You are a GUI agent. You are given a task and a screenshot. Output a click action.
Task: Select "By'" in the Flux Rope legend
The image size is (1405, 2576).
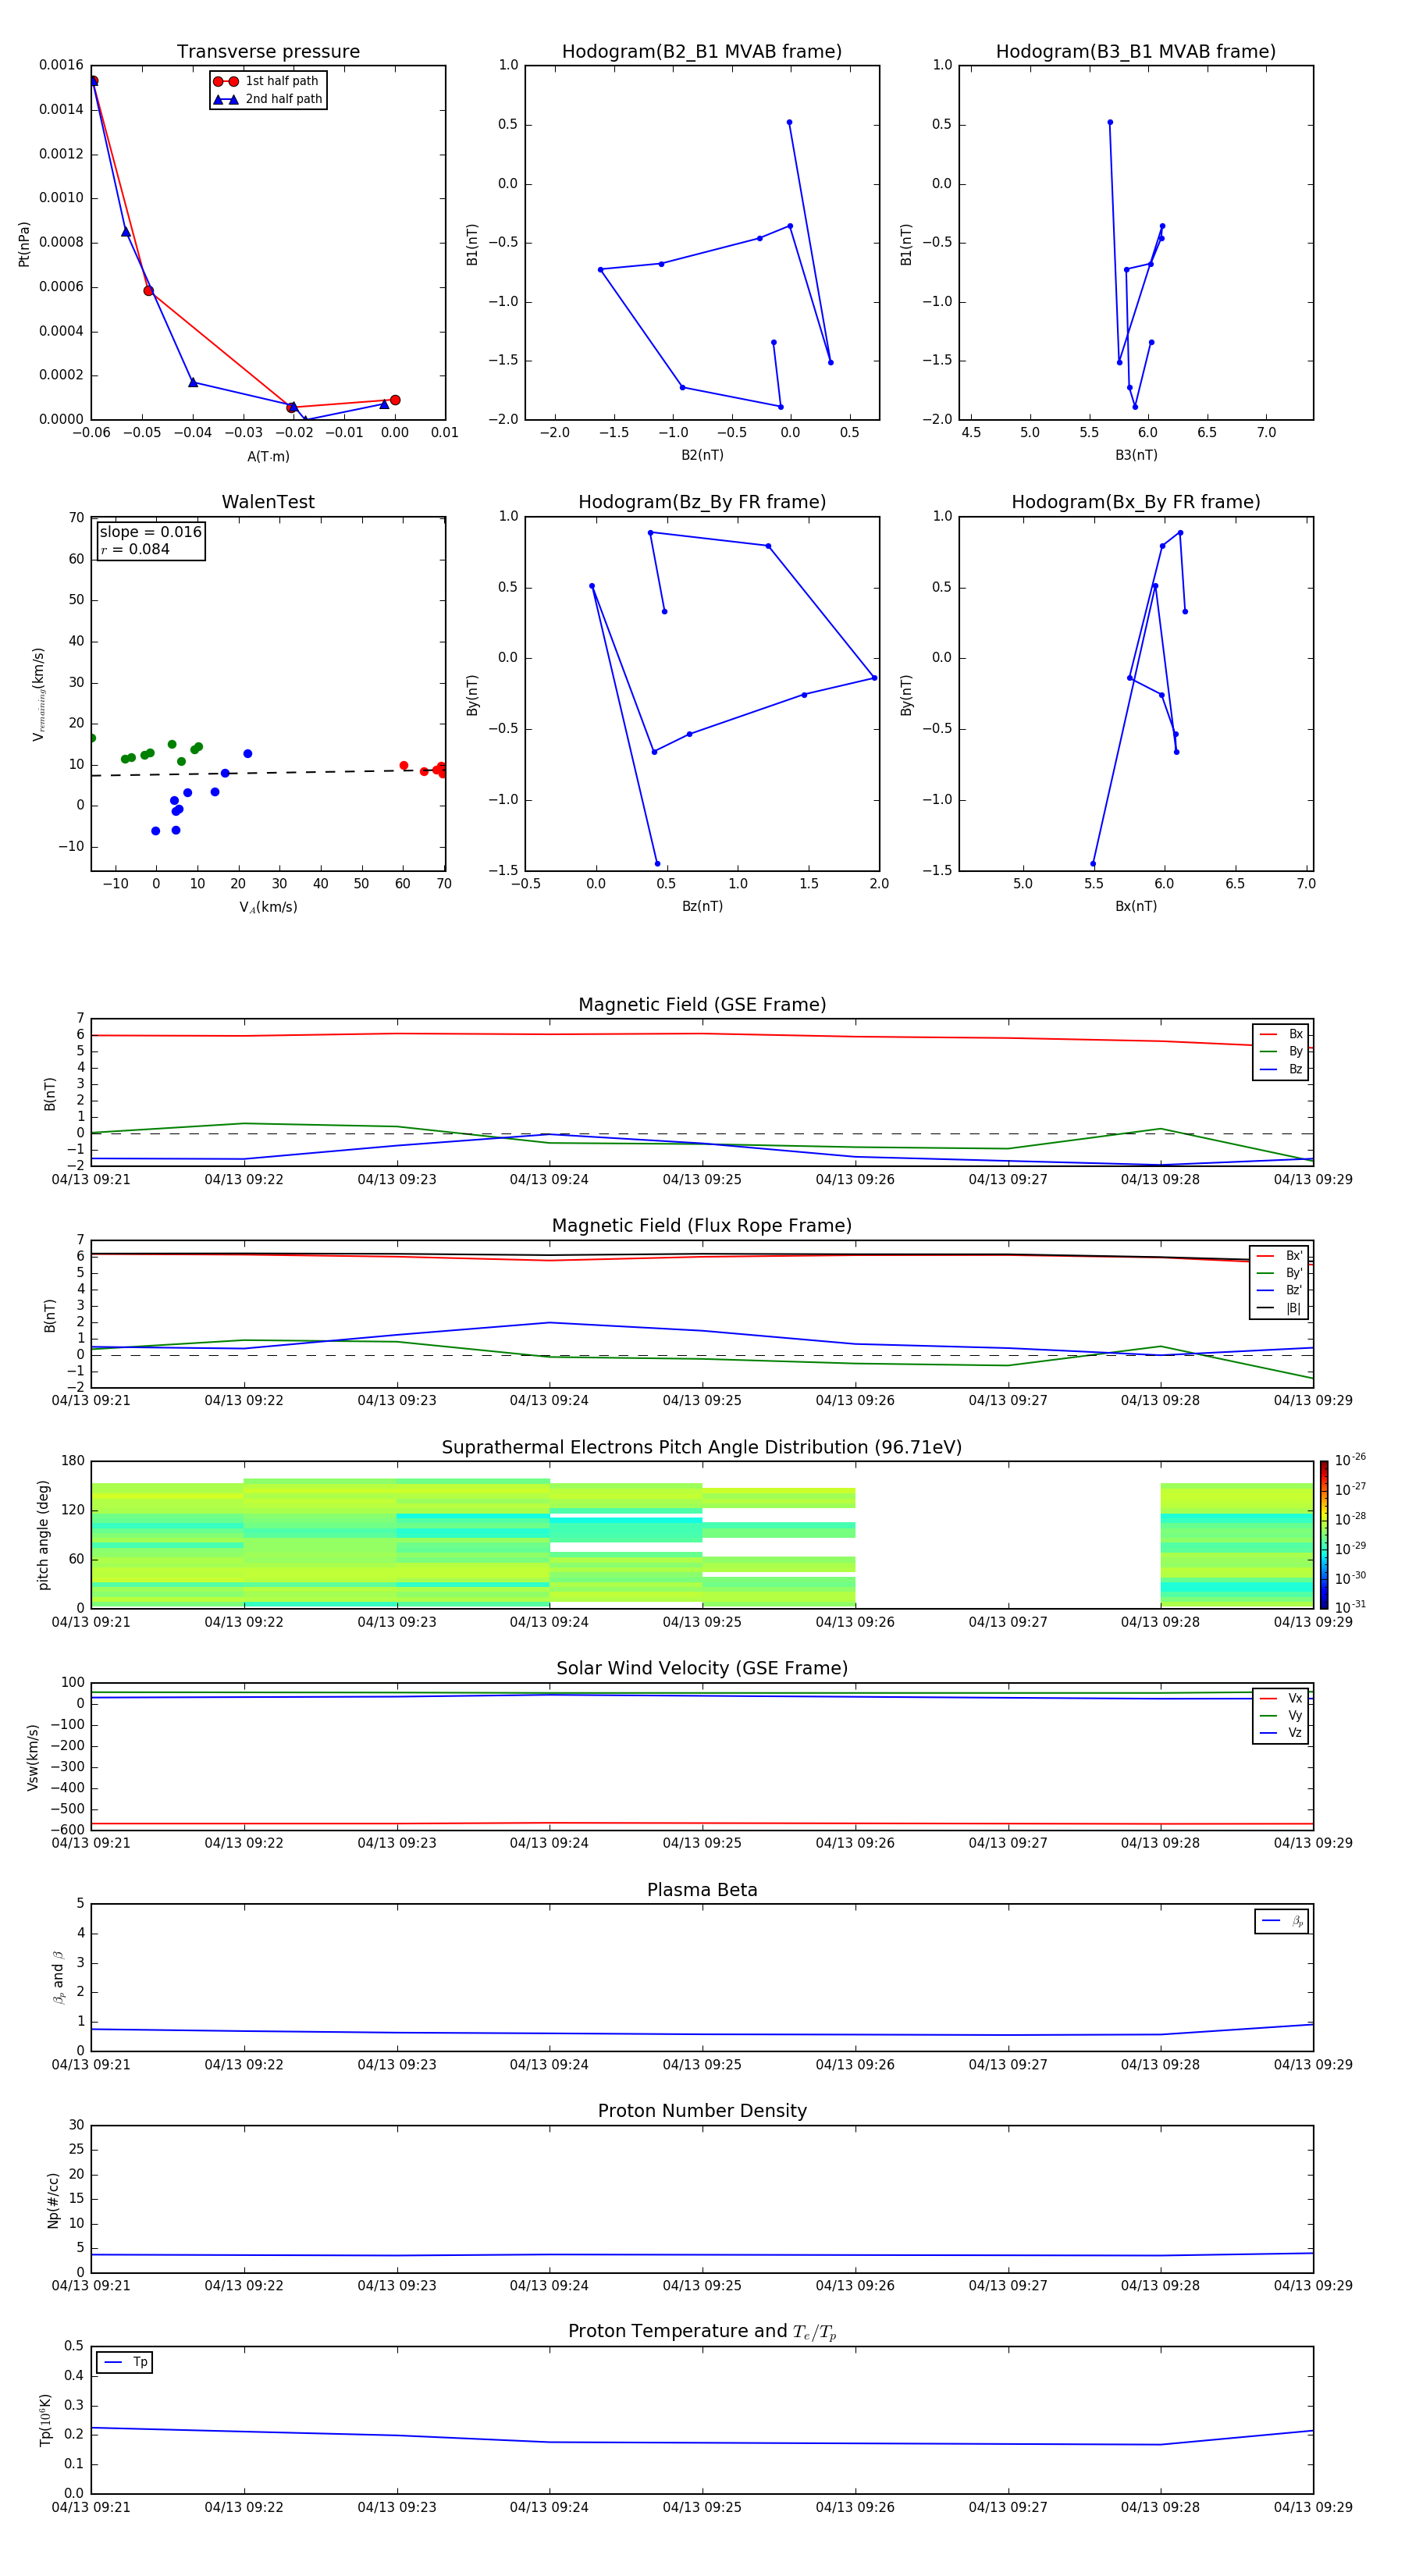click(1279, 1273)
